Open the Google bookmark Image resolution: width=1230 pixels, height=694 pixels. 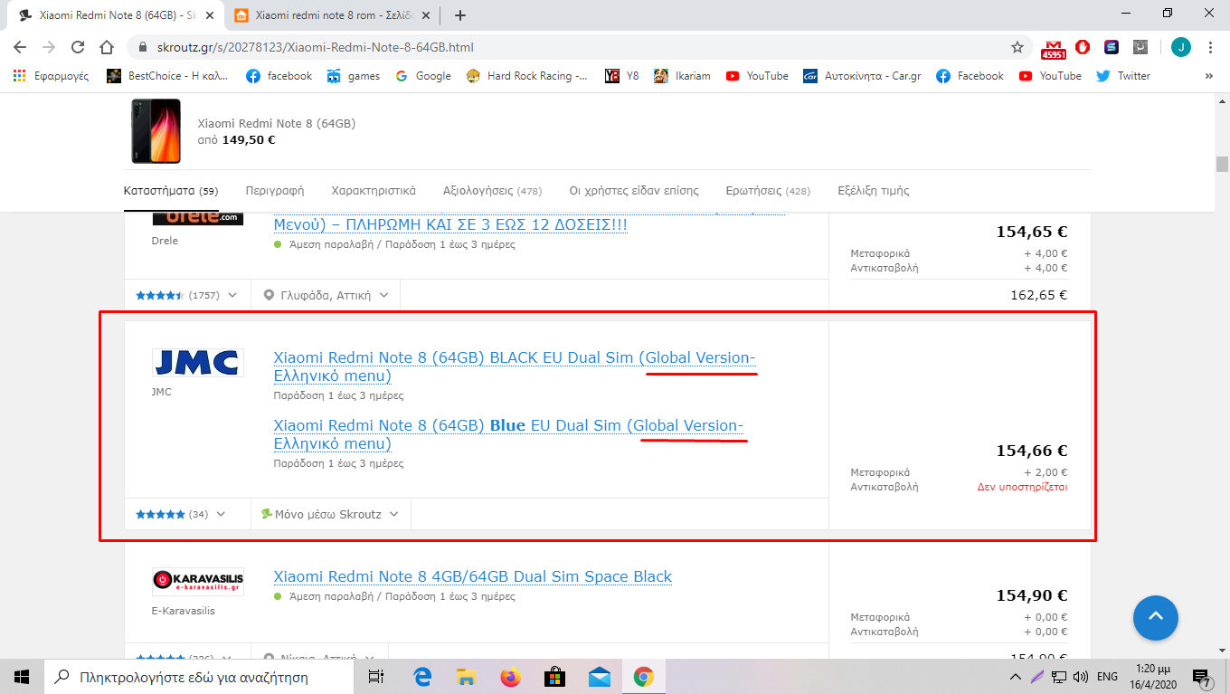423,76
